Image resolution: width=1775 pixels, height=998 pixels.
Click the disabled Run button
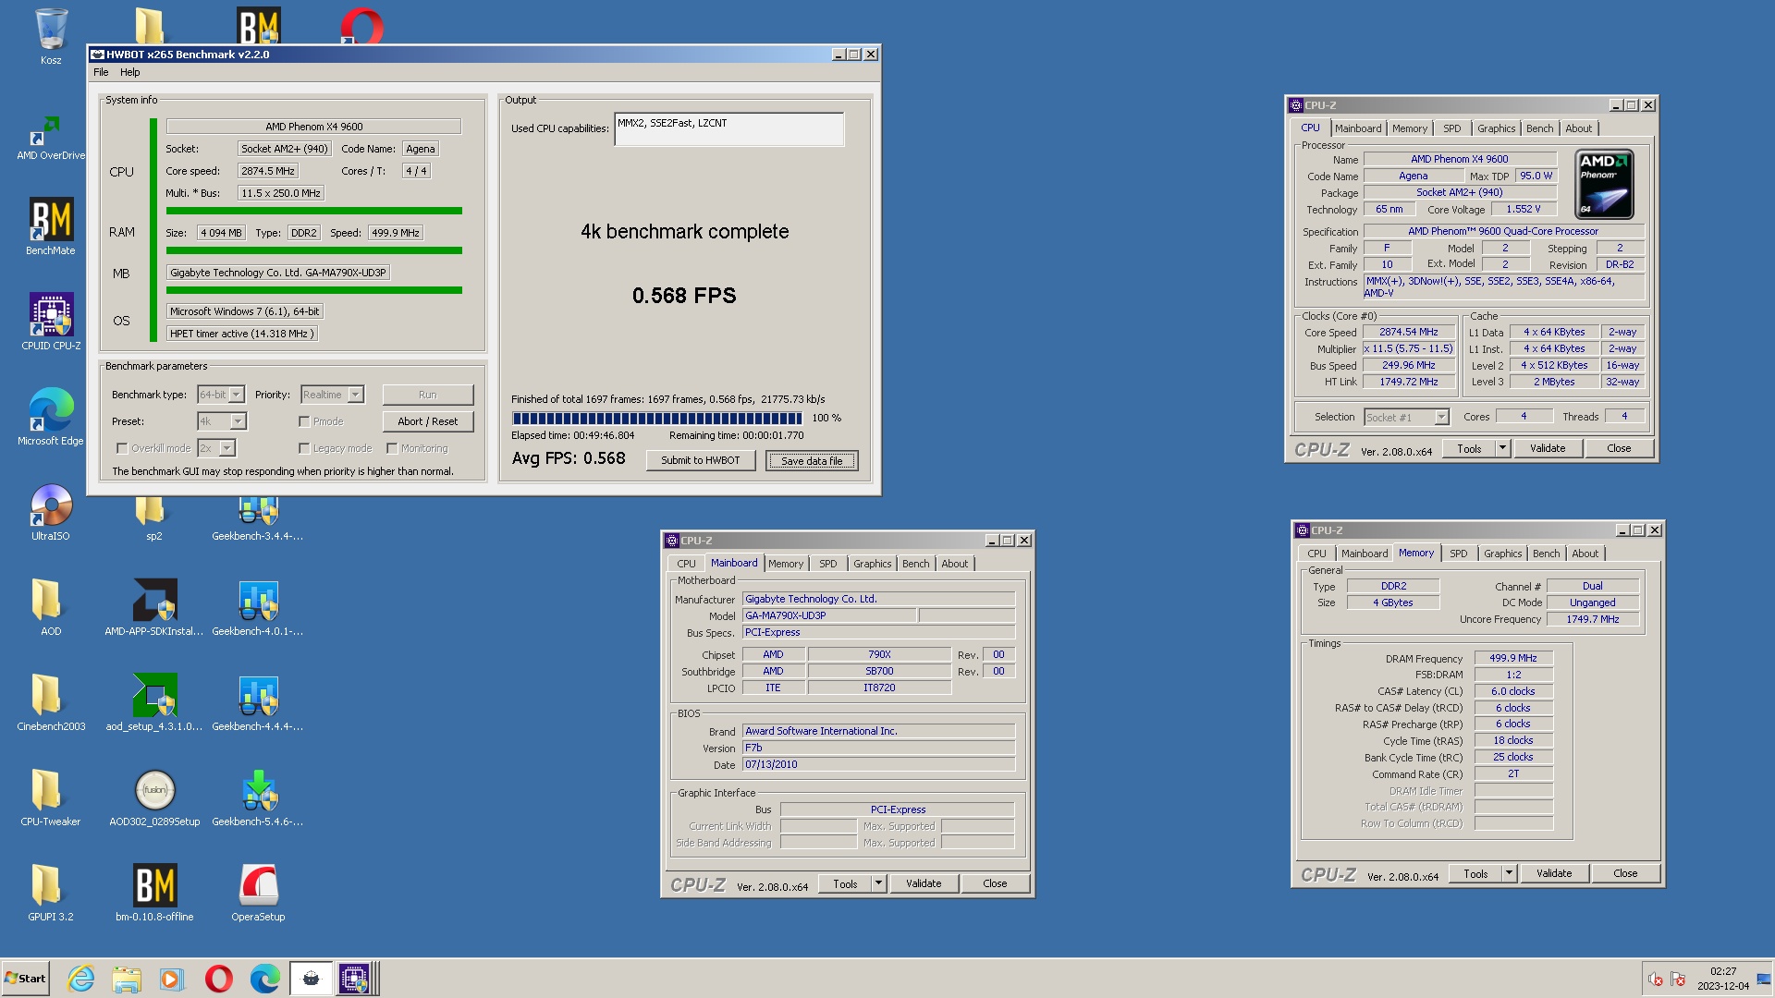click(x=428, y=395)
